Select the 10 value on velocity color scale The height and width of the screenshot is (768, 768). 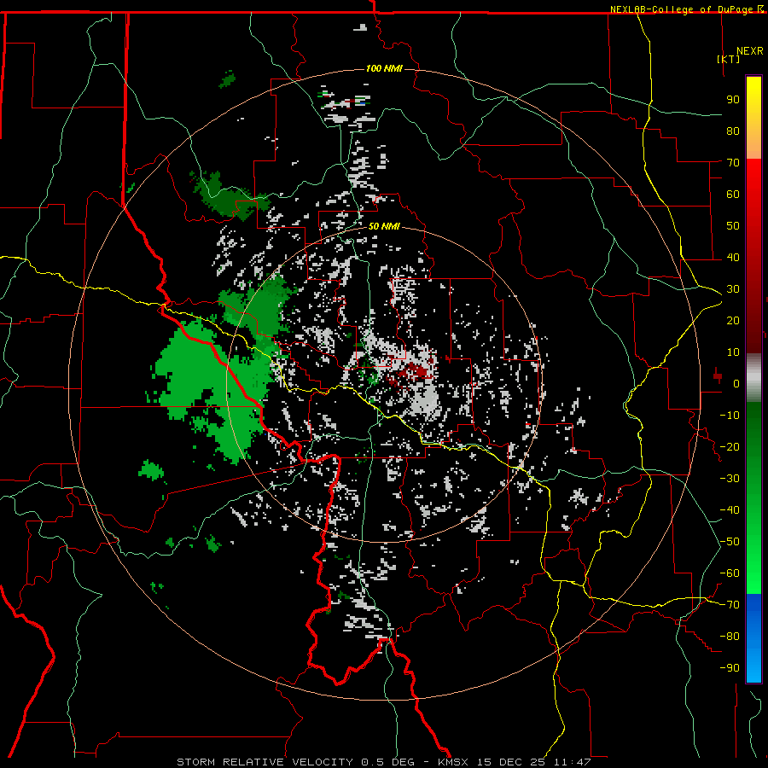(x=733, y=352)
